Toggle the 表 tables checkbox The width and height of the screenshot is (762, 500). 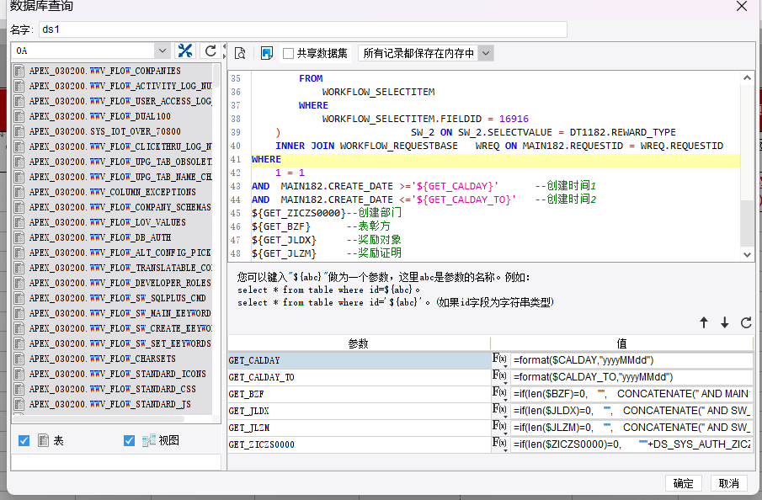[24, 441]
